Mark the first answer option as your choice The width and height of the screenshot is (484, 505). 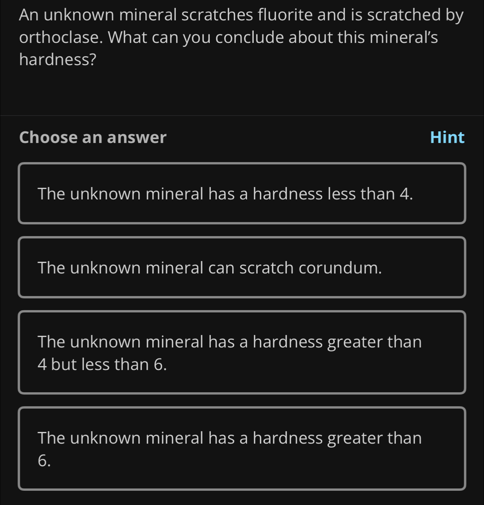coord(242,193)
